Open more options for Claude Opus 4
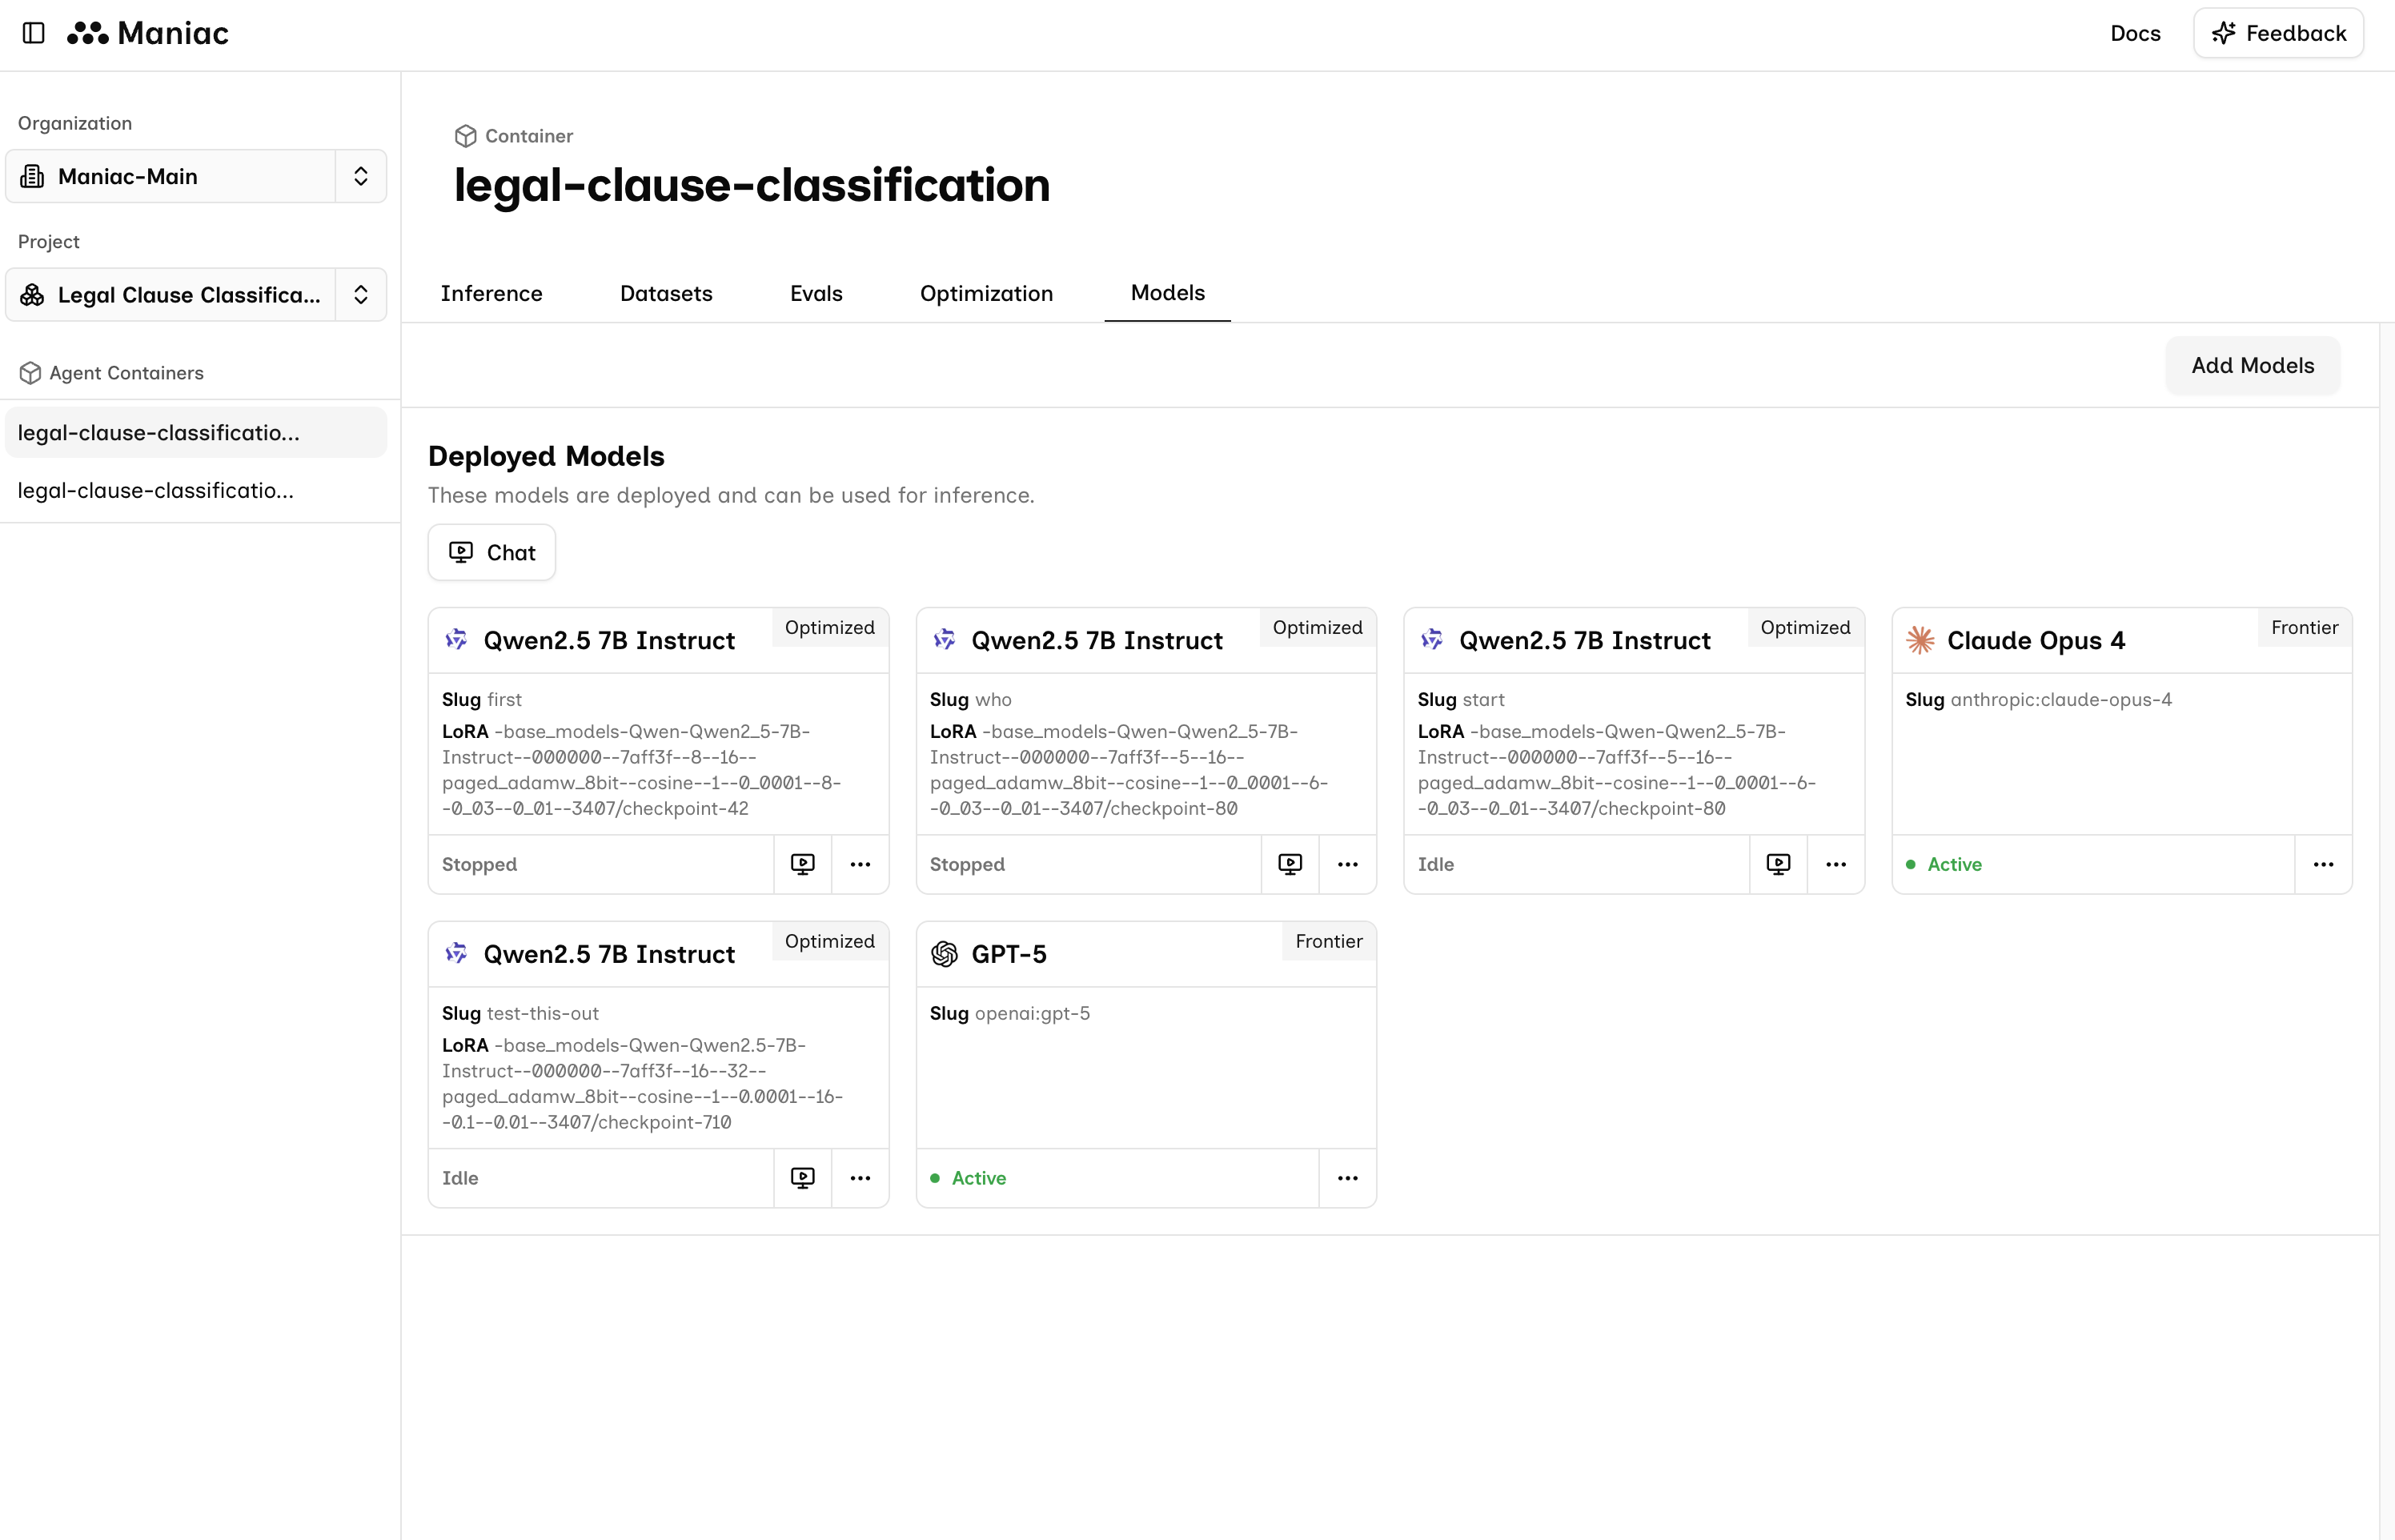2395x1540 pixels. click(x=2323, y=864)
